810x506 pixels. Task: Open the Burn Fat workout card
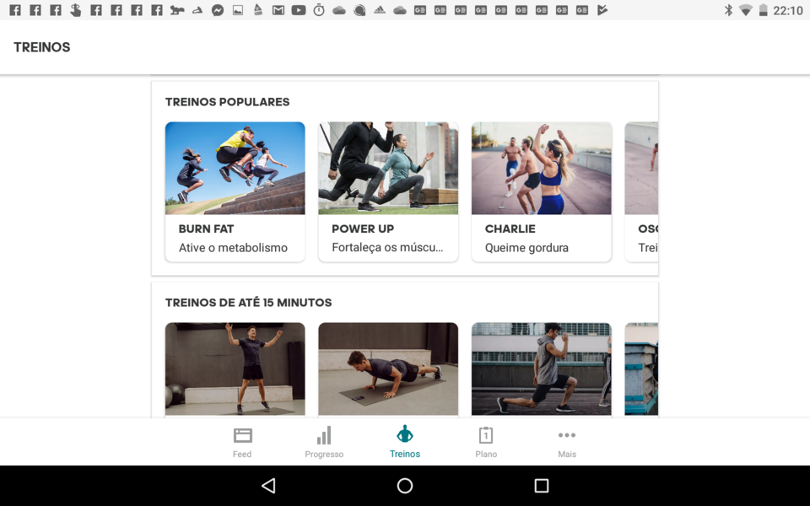(235, 191)
